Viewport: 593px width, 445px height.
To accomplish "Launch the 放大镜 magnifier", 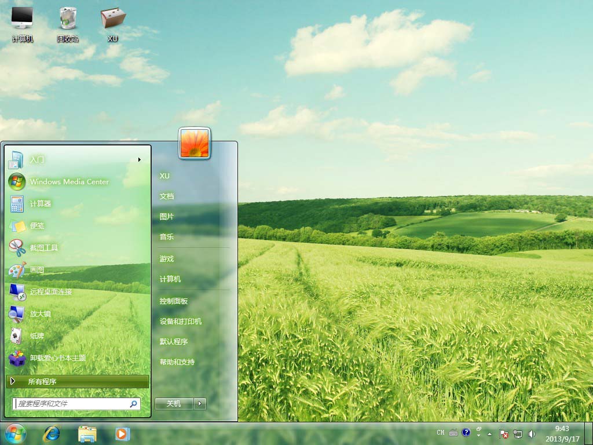I will [41, 313].
